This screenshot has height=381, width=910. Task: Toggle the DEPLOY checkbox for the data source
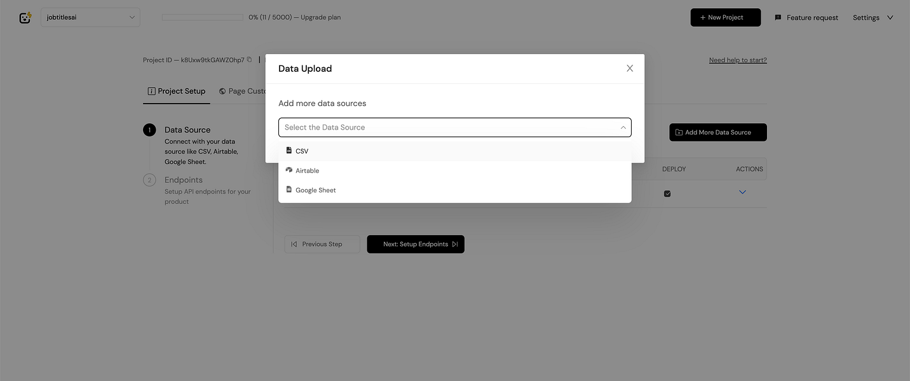click(x=667, y=194)
